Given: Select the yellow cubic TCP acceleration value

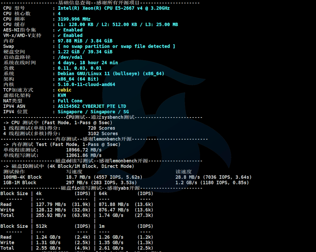Looking at the screenshot, I should [x=64, y=90].
